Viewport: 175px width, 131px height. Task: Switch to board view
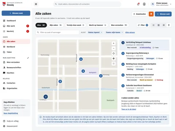click(164, 25)
